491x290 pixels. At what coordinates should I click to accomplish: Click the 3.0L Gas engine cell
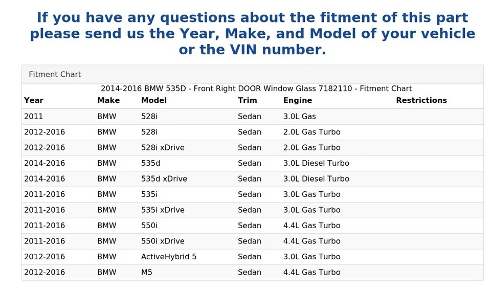tap(300, 116)
